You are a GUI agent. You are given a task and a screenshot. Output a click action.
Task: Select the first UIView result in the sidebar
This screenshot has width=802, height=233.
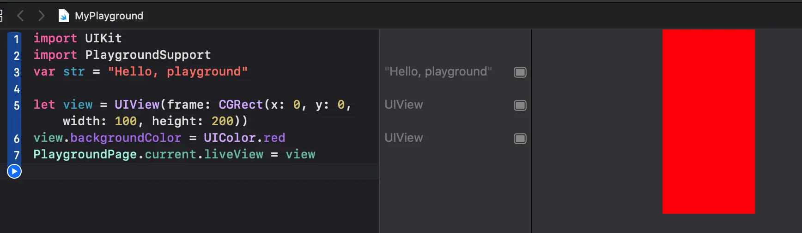[x=404, y=105]
